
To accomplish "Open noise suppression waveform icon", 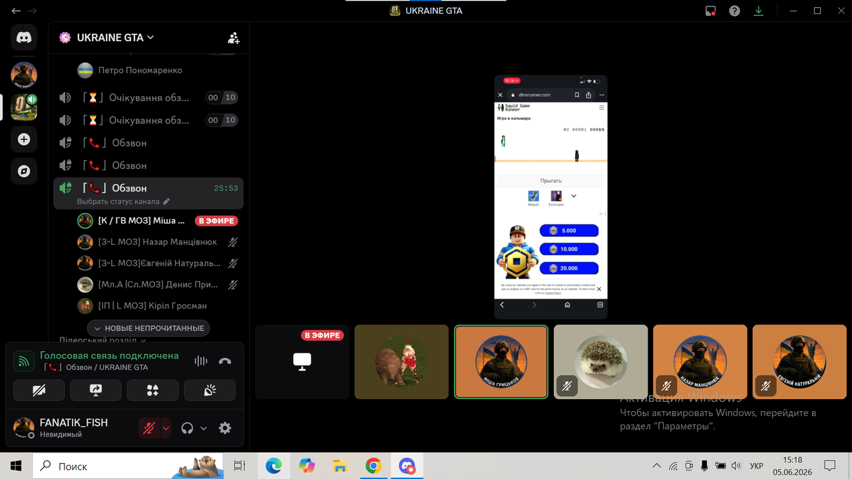I will [200, 361].
